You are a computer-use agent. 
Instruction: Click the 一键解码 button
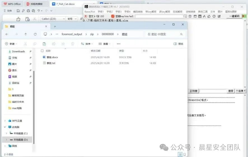tap(234, 16)
